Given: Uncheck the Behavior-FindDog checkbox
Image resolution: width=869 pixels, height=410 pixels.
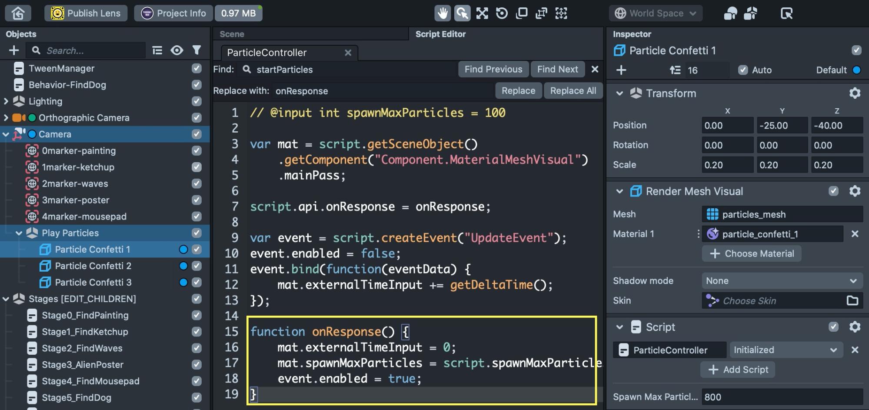Looking at the screenshot, I should click(x=196, y=85).
